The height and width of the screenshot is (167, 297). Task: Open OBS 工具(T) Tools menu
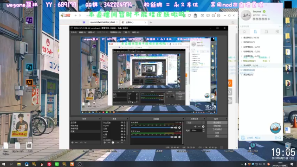(126, 32)
